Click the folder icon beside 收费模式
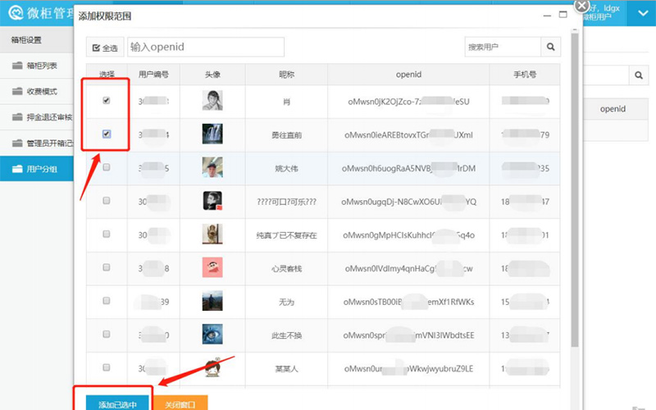The height and width of the screenshot is (410, 656). coord(17,91)
